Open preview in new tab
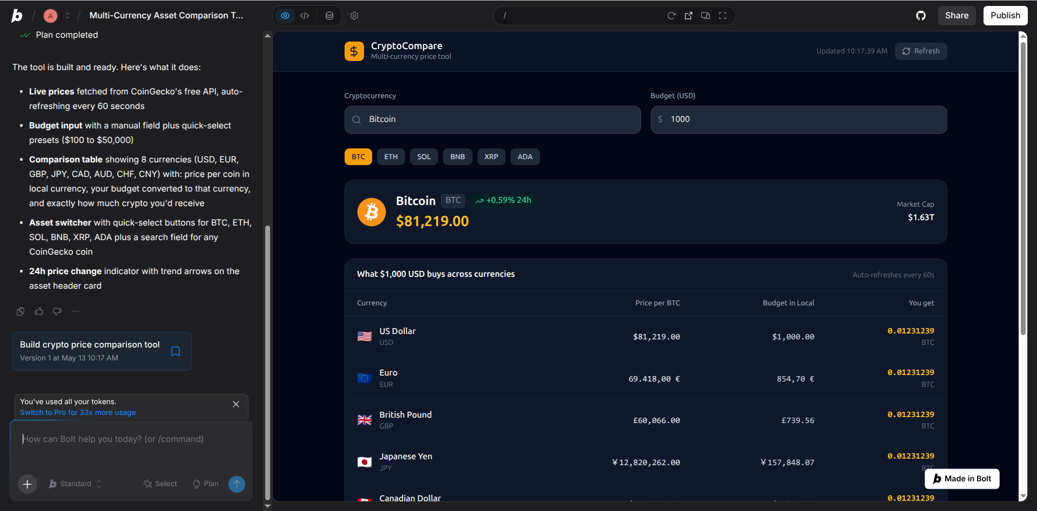 (689, 16)
